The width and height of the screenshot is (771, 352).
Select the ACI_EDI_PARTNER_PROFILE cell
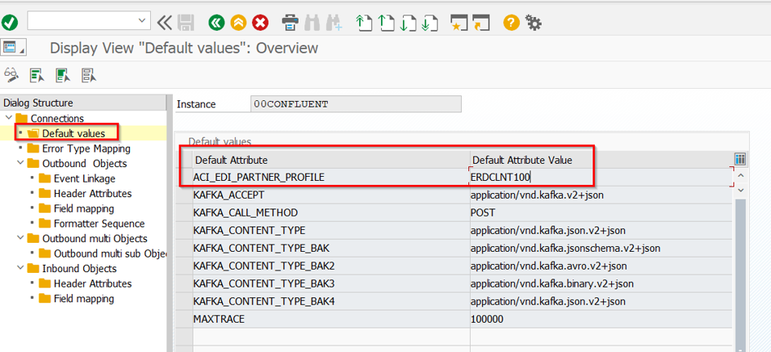(331, 178)
